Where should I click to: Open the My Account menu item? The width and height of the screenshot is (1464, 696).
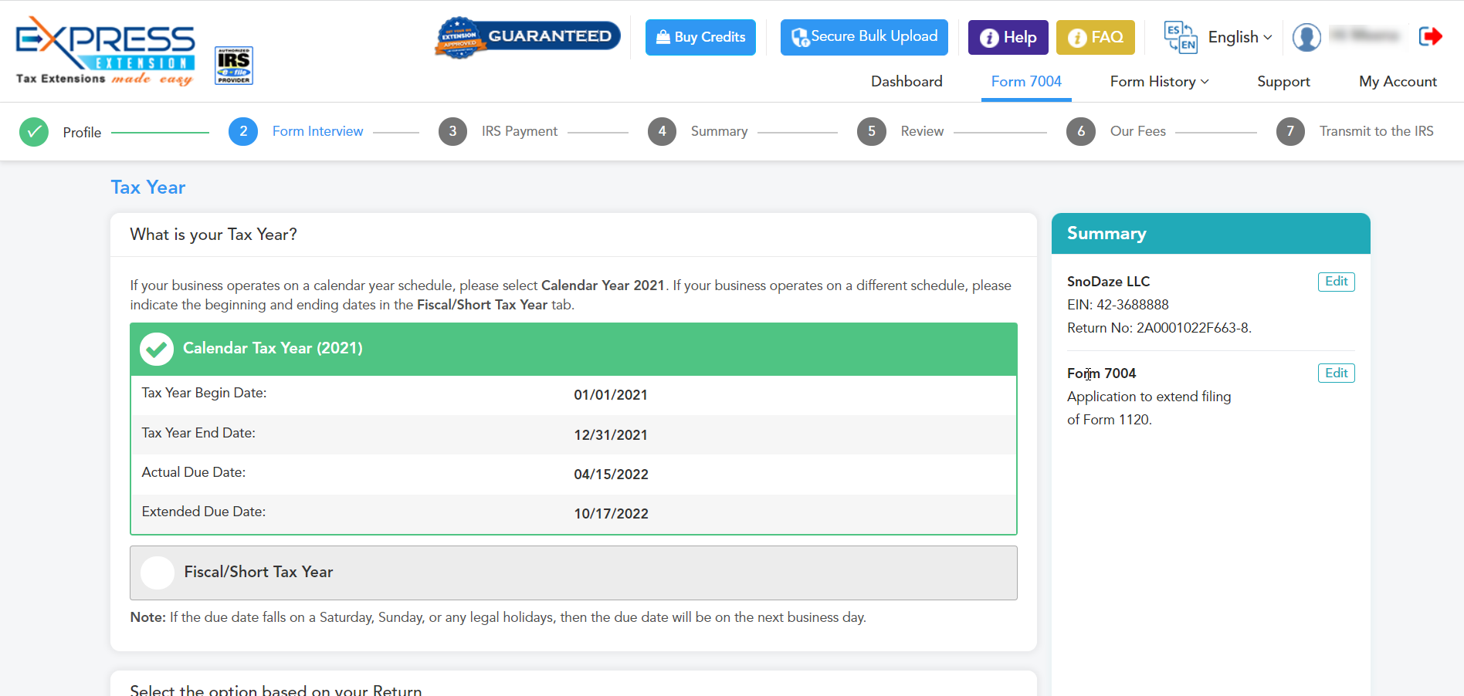point(1398,82)
